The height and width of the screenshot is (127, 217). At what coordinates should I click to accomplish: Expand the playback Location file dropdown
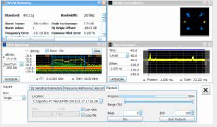click(x=101, y=101)
